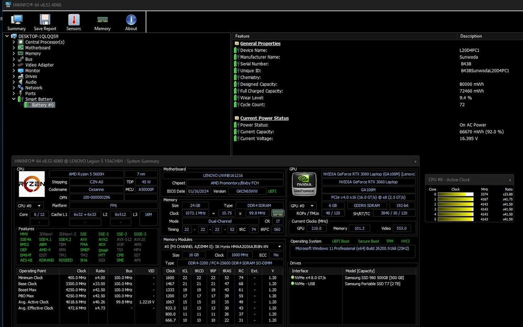The image size is (523, 327).
Task: Open Sensors via thermometer icon
Action: click(74, 20)
